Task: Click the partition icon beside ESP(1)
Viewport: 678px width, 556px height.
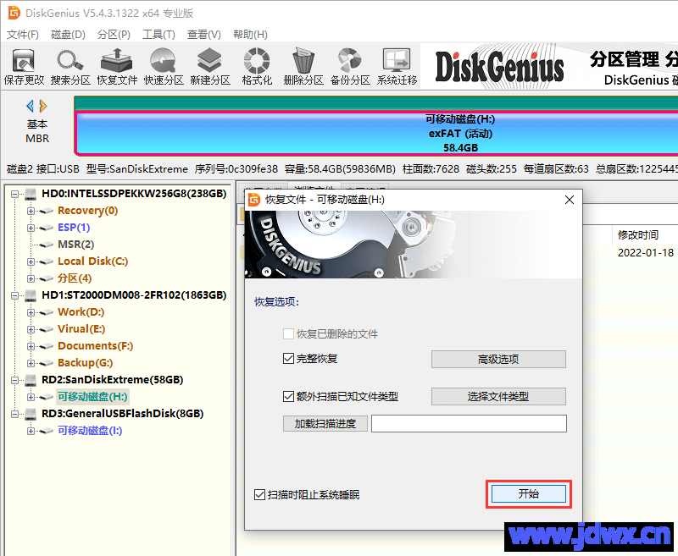Action: coord(47,228)
